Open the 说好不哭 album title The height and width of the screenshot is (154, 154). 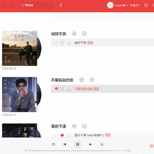(59, 34)
